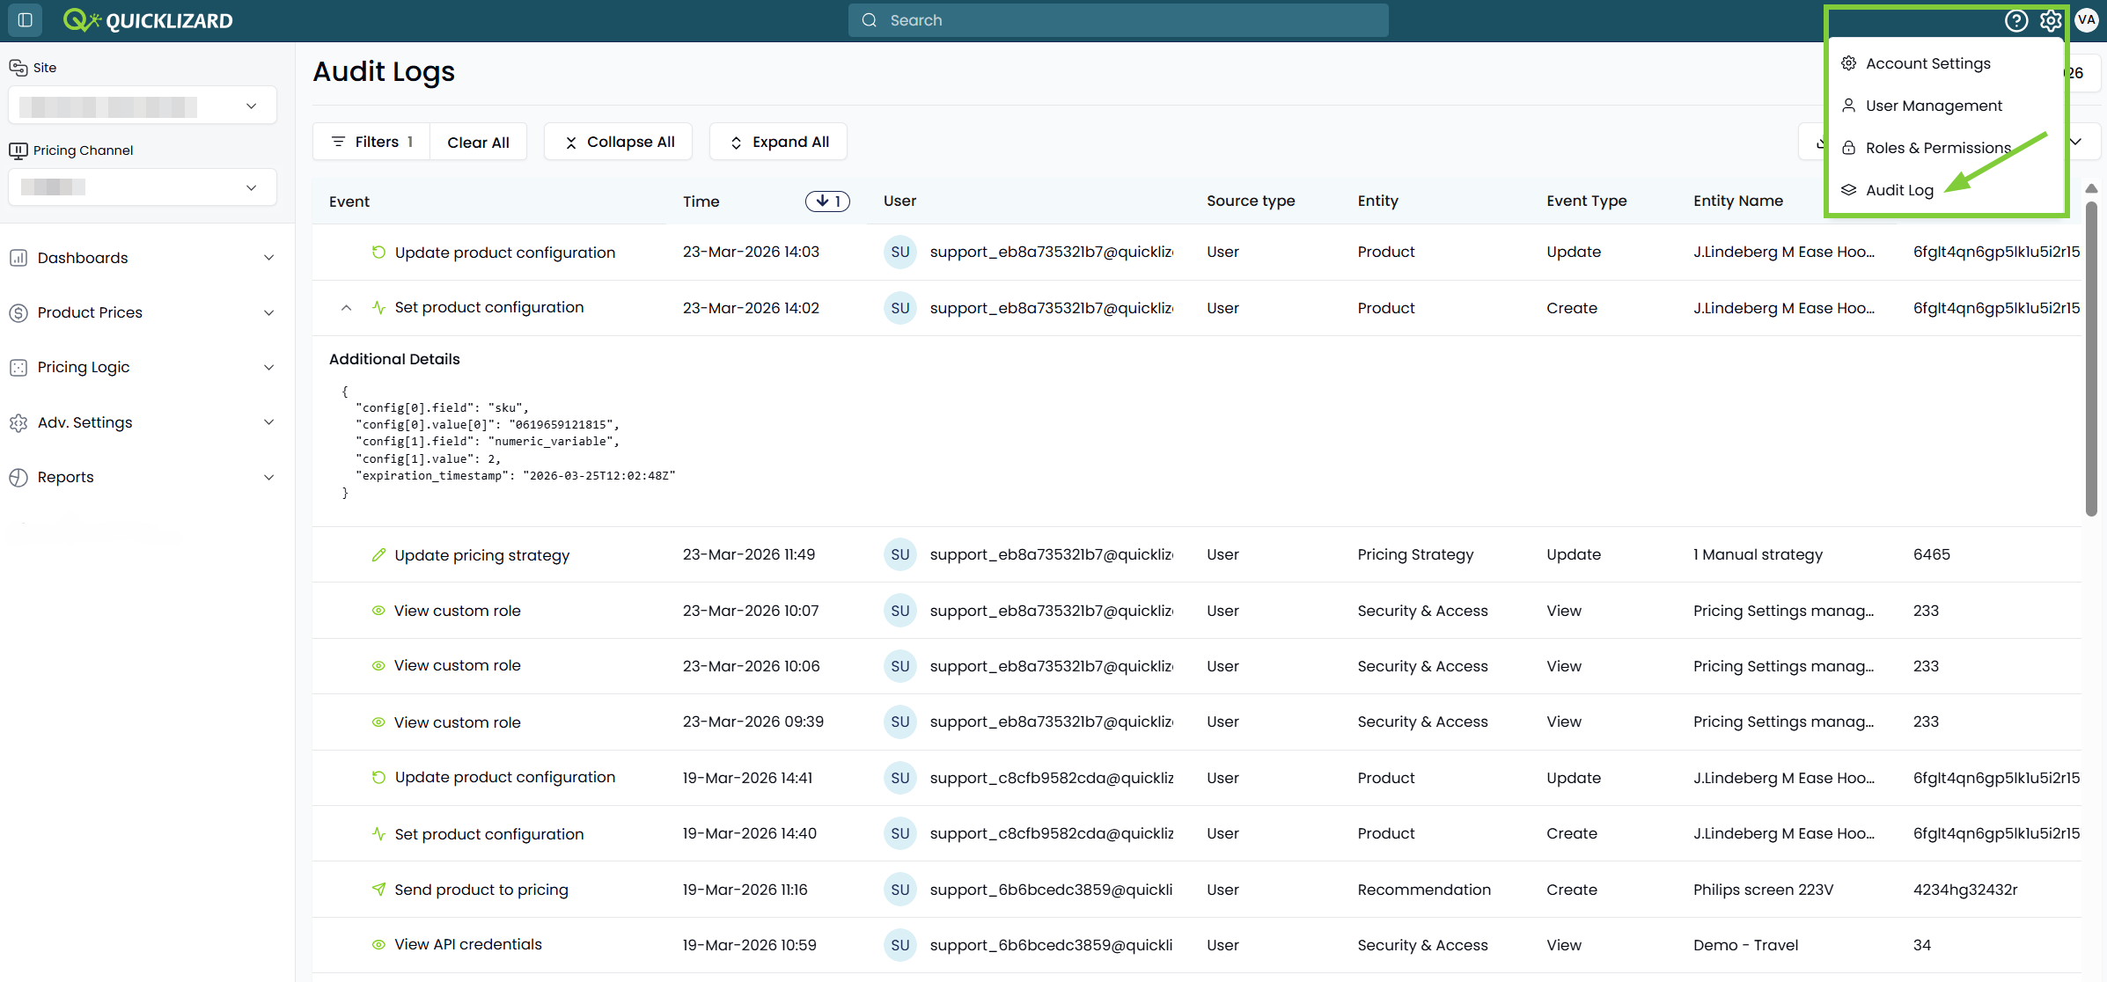Click the '1 Manual strategy' entity name
Viewport: 2107px width, 982px height.
pos(1758,555)
